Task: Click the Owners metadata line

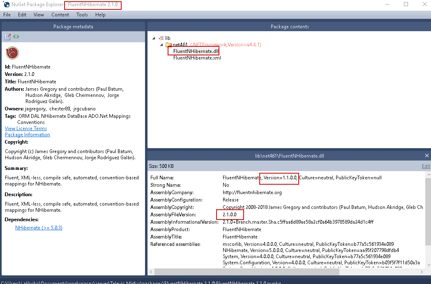Action: [x=50, y=109]
